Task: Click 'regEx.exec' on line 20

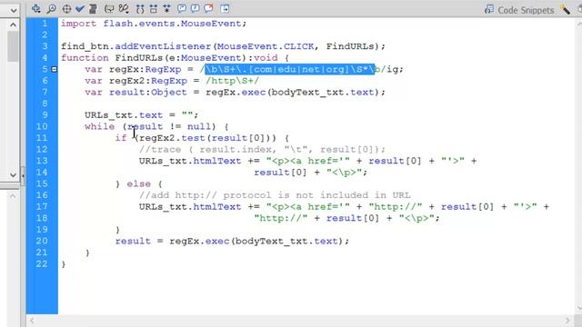Action: pyautogui.click(x=199, y=242)
